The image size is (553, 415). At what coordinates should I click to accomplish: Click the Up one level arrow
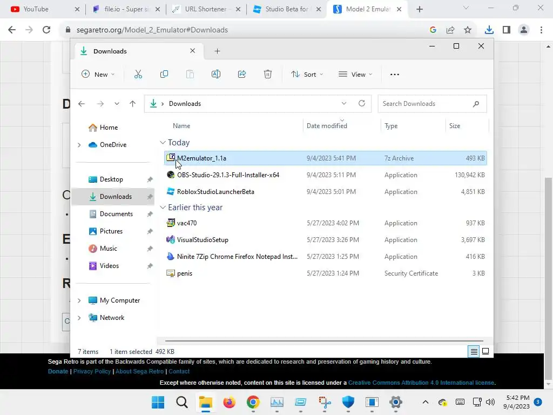(133, 104)
